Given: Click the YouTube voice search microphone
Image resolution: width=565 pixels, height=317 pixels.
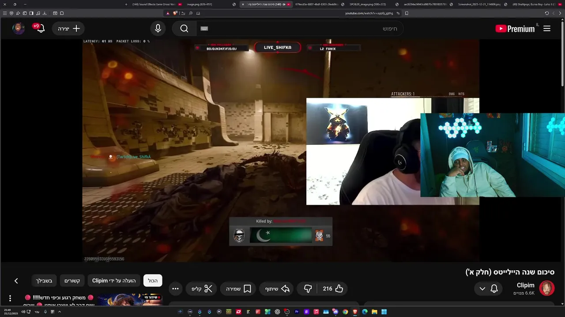Looking at the screenshot, I should pos(158,29).
